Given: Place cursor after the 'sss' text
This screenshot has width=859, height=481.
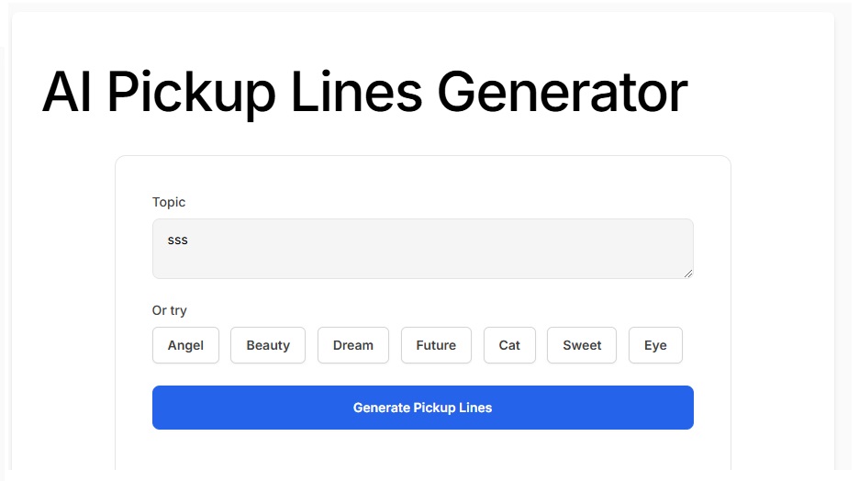Looking at the screenshot, I should coord(188,240).
